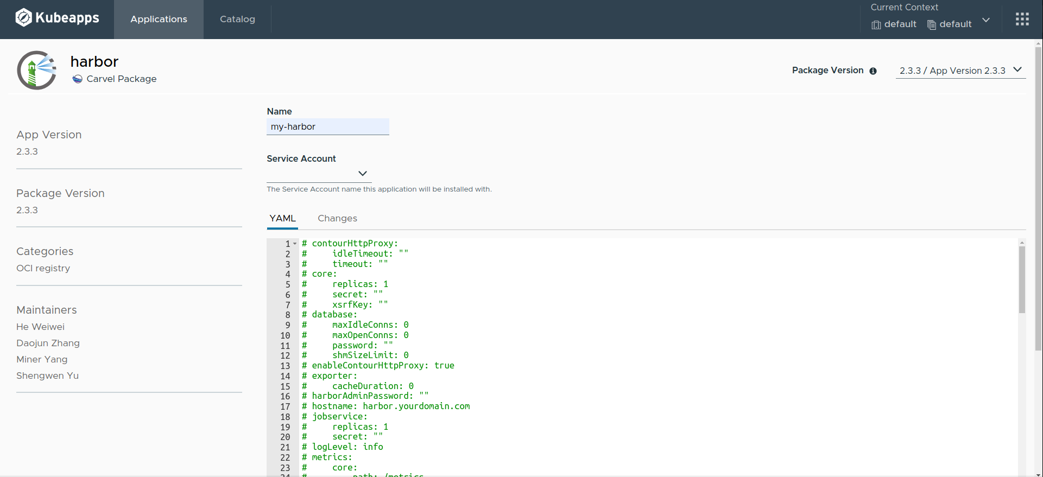This screenshot has width=1043, height=477.
Task: Click the 'Current Context' label
Action: point(905,7)
